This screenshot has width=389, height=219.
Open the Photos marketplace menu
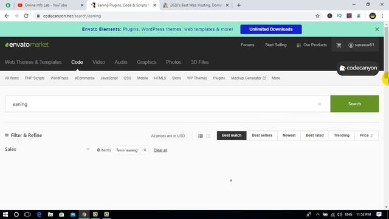173,62
